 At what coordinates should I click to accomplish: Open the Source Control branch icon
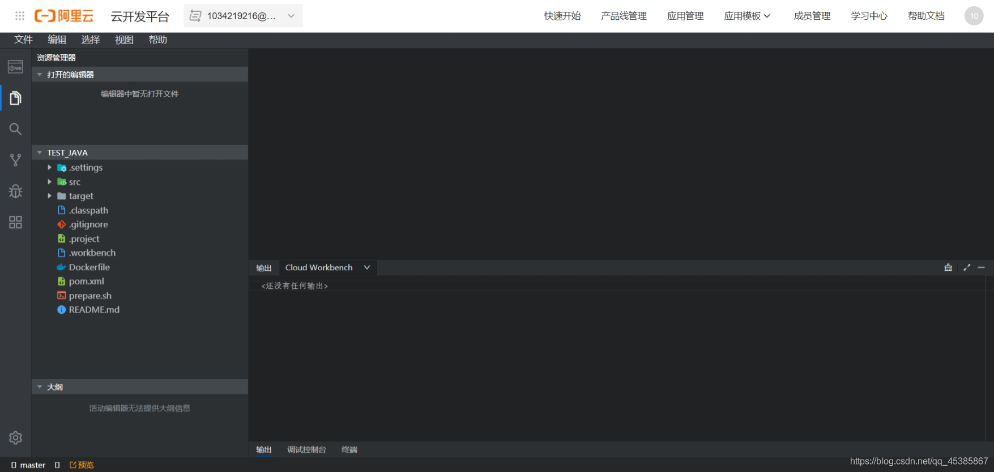click(15, 160)
